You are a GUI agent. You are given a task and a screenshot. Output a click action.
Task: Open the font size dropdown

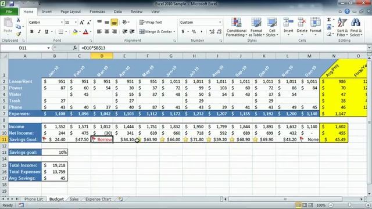[x=76, y=22]
